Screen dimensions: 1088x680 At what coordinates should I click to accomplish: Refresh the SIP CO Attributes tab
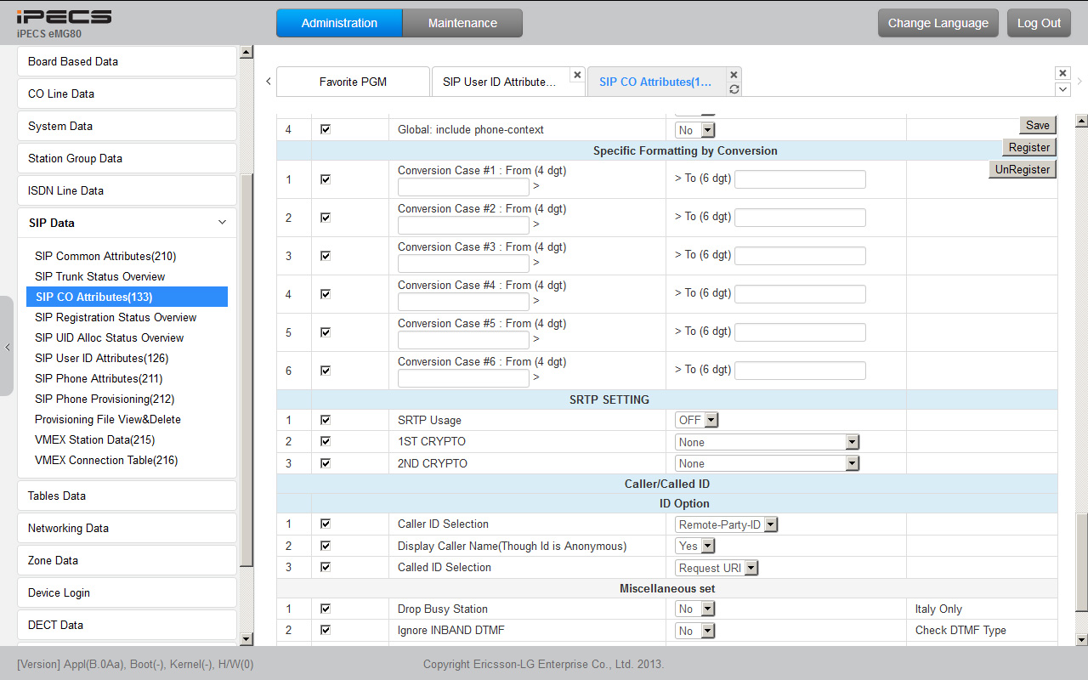click(734, 89)
